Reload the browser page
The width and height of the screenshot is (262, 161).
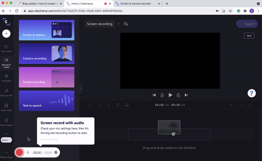[17, 11]
